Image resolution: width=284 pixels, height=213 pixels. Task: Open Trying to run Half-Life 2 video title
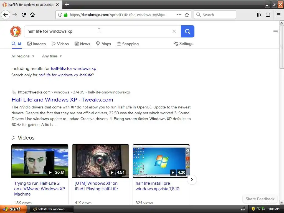point(39,189)
